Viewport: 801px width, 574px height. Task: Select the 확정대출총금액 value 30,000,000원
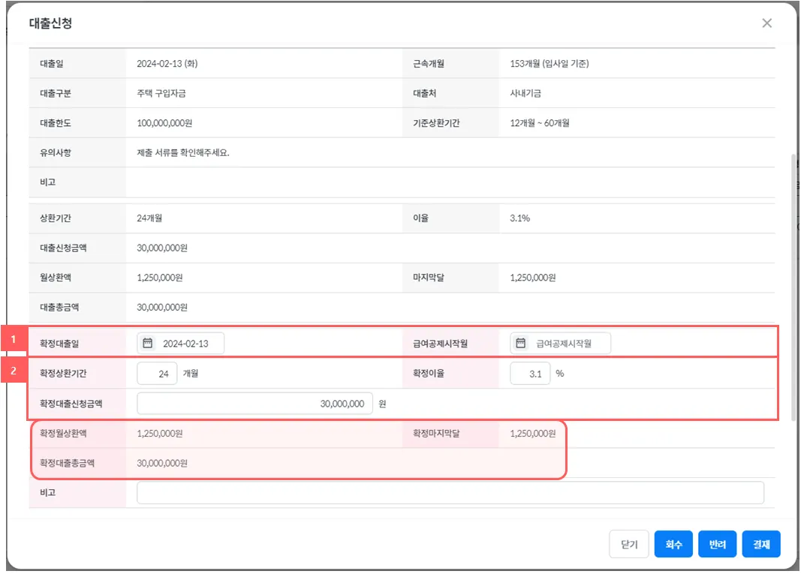pyautogui.click(x=162, y=463)
